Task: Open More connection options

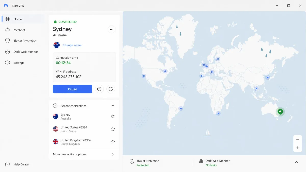Action: 84,154
